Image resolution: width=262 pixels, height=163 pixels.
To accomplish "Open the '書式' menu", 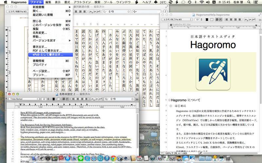I will 67,2.
